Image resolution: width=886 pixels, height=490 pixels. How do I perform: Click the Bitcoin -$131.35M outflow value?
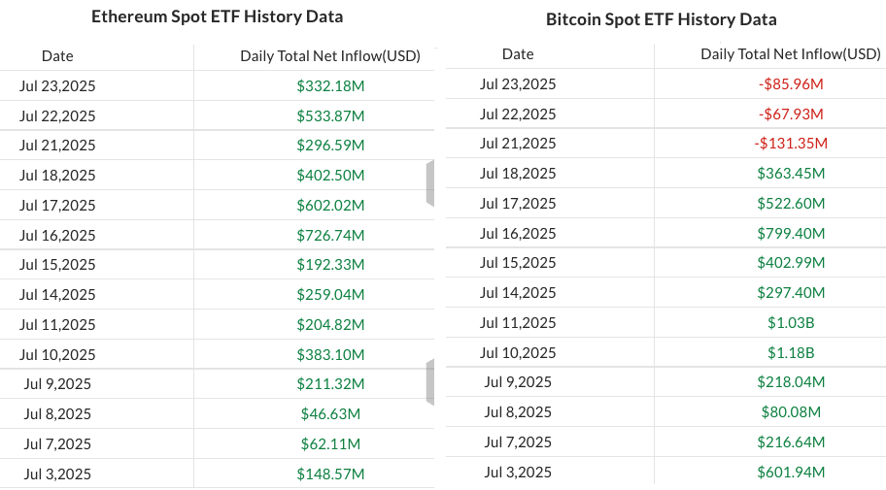tap(791, 144)
